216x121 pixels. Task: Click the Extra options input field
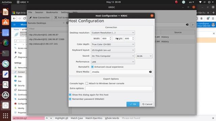119,88
